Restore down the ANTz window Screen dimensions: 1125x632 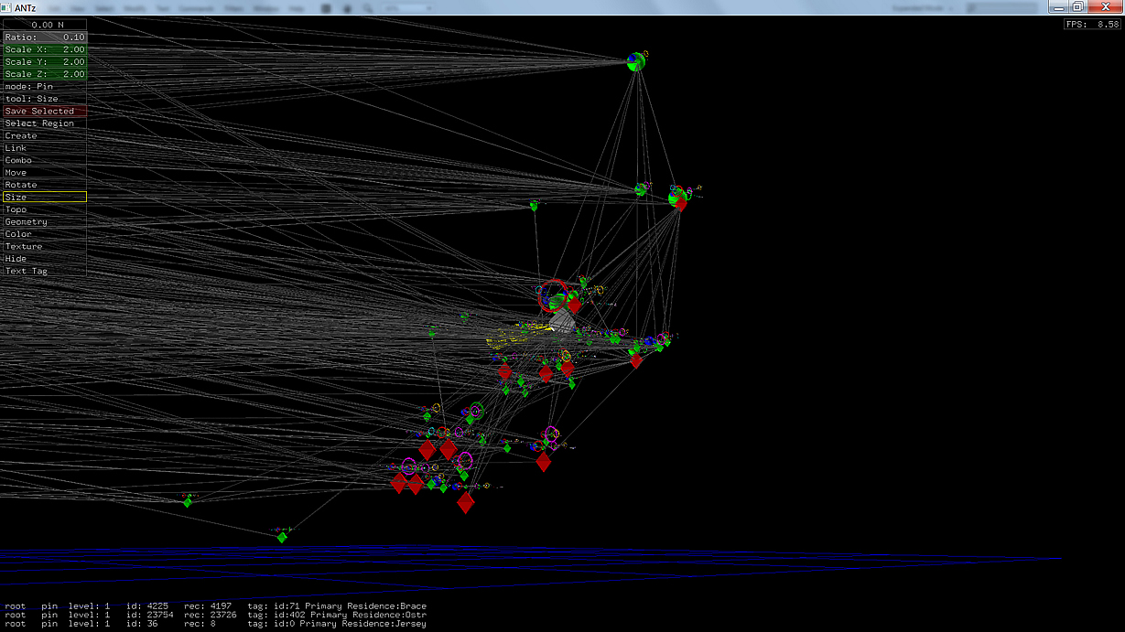[1077, 7]
